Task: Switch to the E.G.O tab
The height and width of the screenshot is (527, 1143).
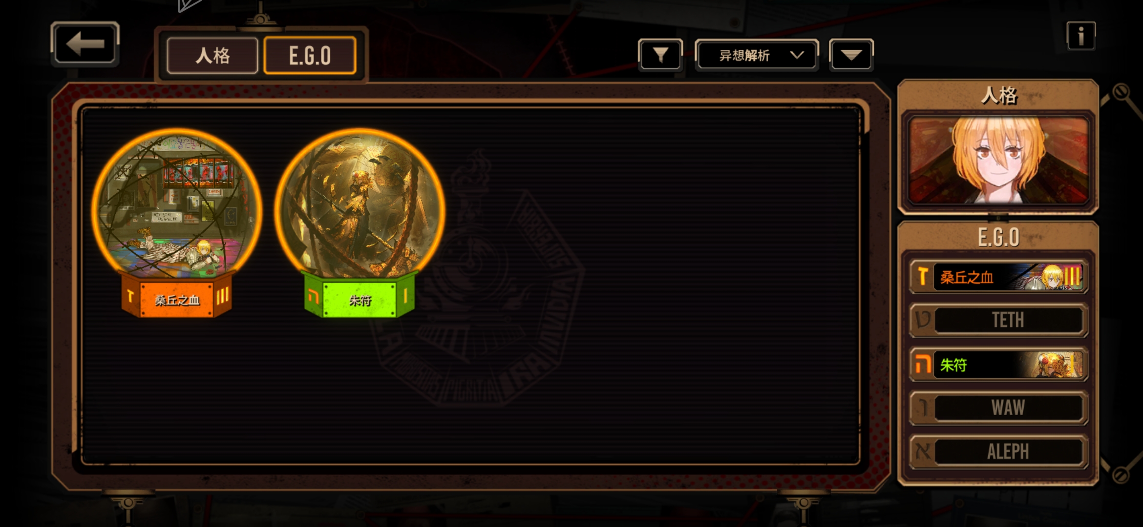Action: click(310, 56)
